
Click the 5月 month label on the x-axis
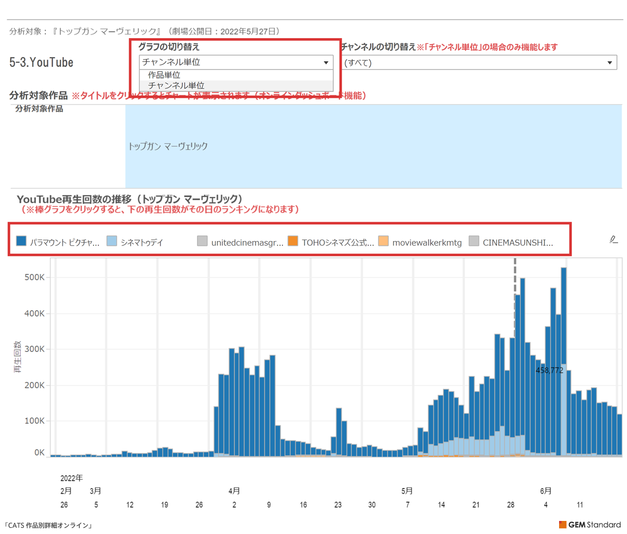click(407, 491)
